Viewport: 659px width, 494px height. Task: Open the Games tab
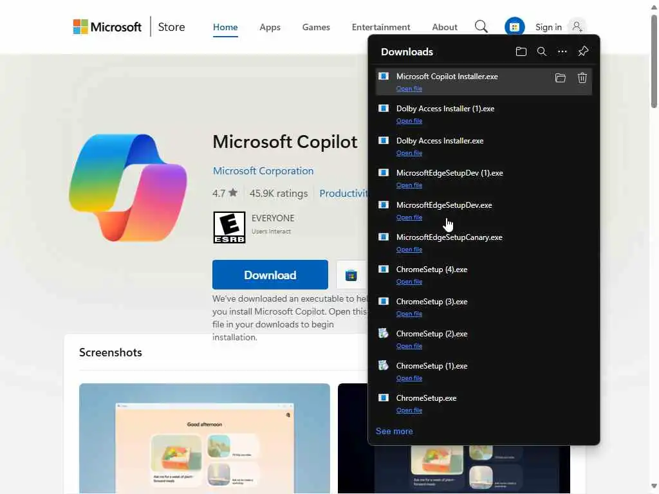[x=316, y=27]
